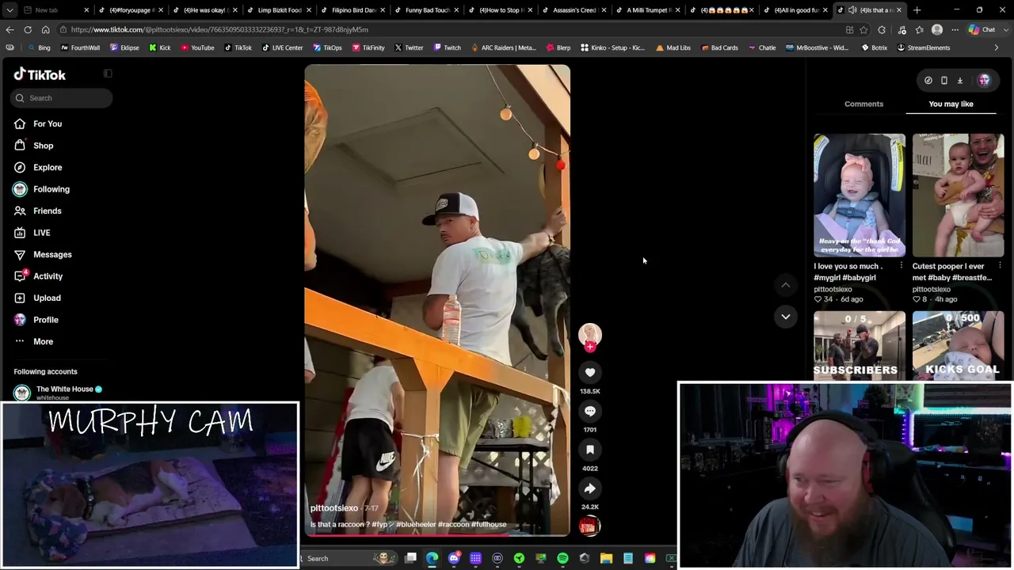View your Profile page
Screen dimensions: 1014x570
[x=46, y=320]
